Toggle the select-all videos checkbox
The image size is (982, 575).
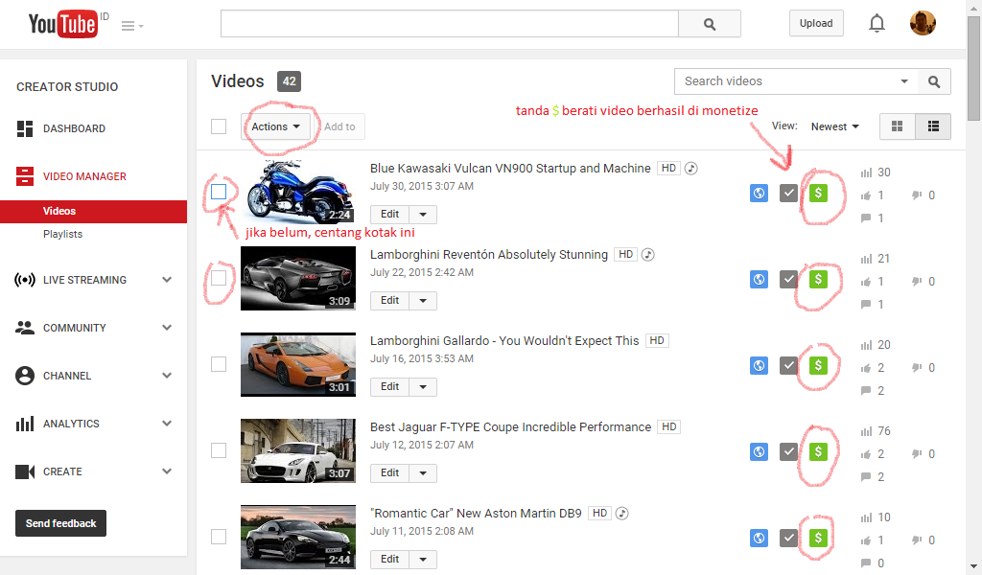[219, 126]
